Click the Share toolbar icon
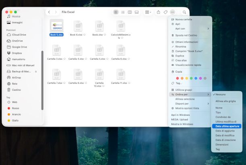Image resolution: width=246 pixels, height=165 pixels. [158, 12]
